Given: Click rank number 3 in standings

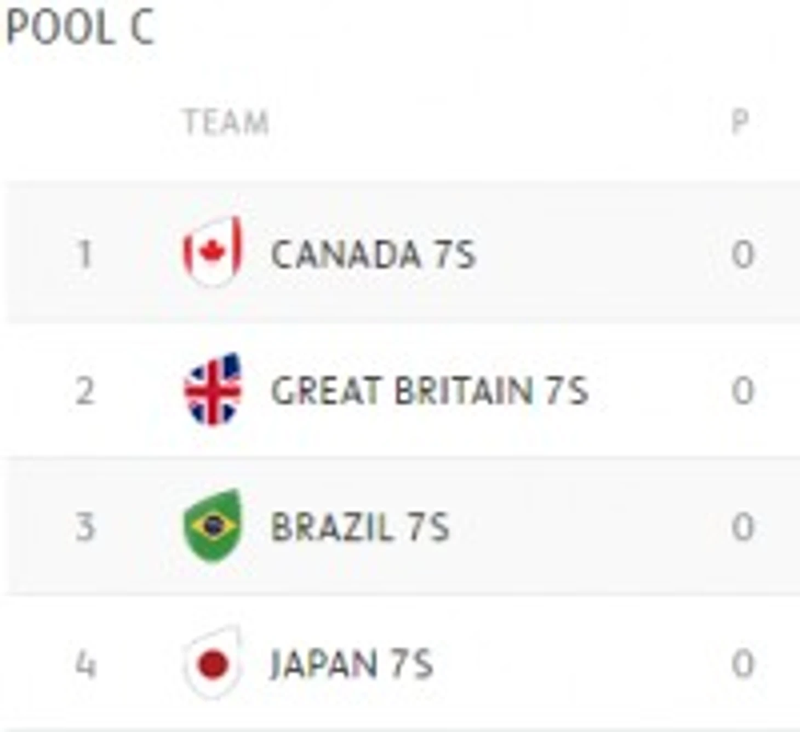Looking at the screenshot, I should coord(84,527).
